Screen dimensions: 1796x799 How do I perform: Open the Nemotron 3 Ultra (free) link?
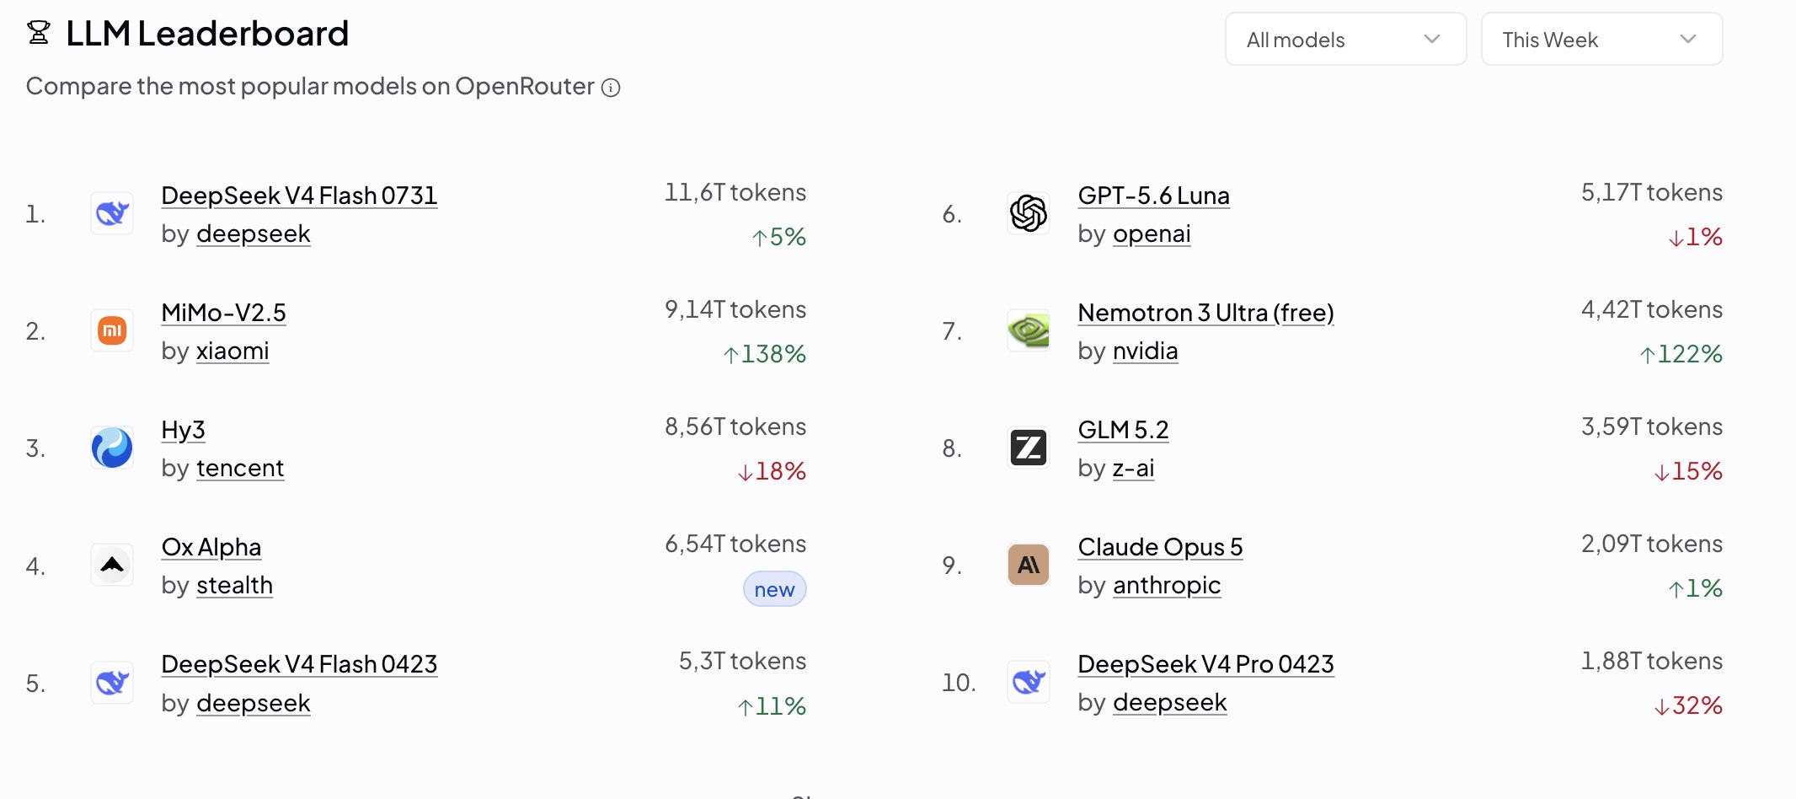point(1205,313)
